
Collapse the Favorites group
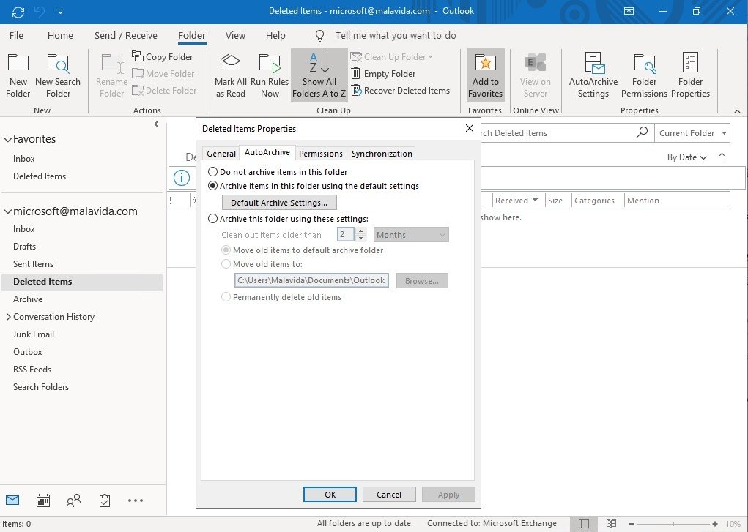(x=7, y=140)
